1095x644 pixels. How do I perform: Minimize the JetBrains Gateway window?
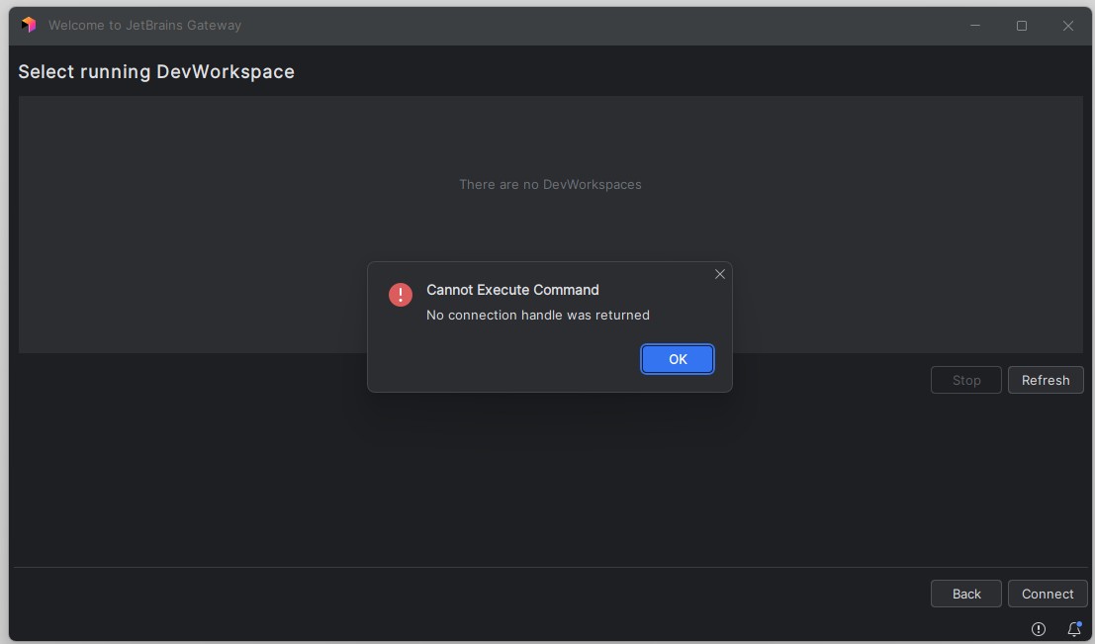pos(975,26)
